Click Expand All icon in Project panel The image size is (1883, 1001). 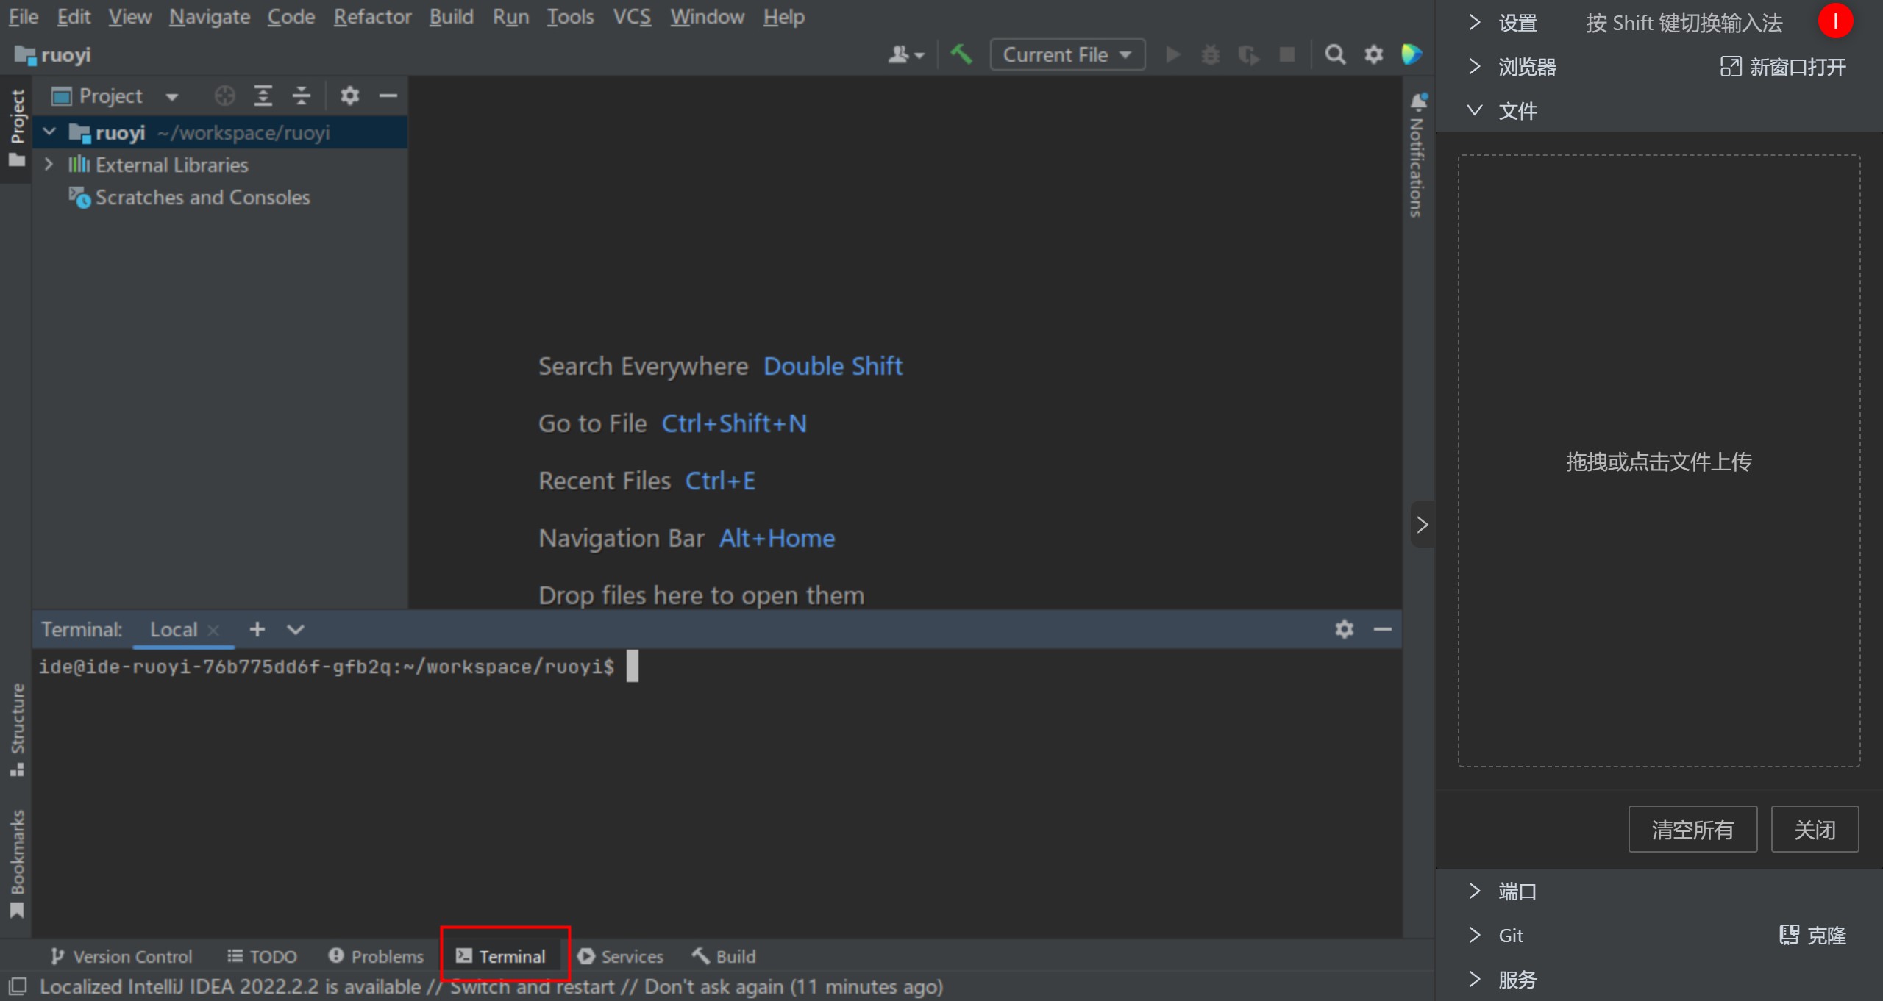pos(263,96)
